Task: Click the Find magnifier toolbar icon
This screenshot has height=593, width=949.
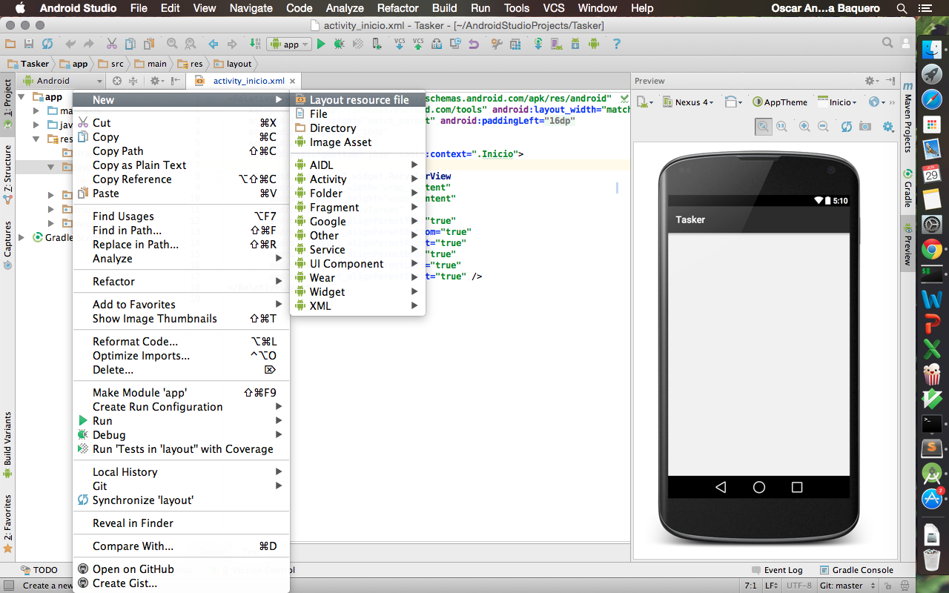Action: click(x=172, y=44)
